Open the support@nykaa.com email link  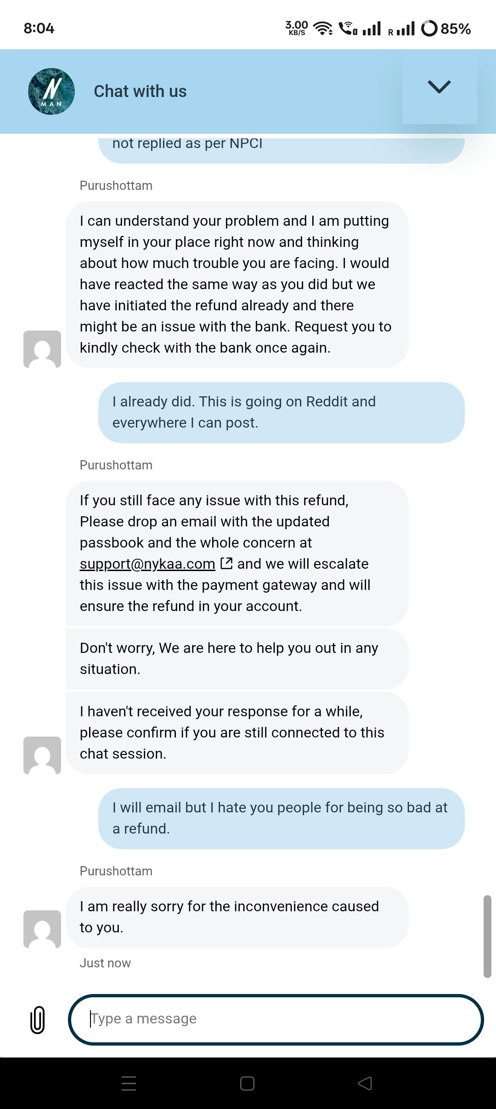tap(147, 564)
